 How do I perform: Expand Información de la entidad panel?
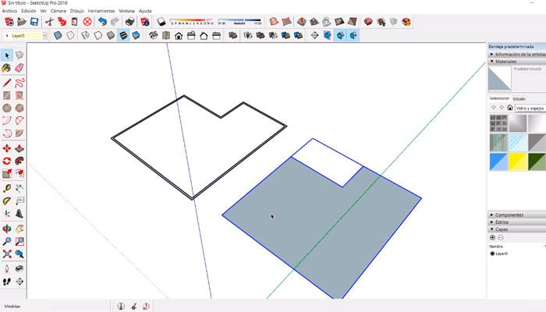point(516,55)
